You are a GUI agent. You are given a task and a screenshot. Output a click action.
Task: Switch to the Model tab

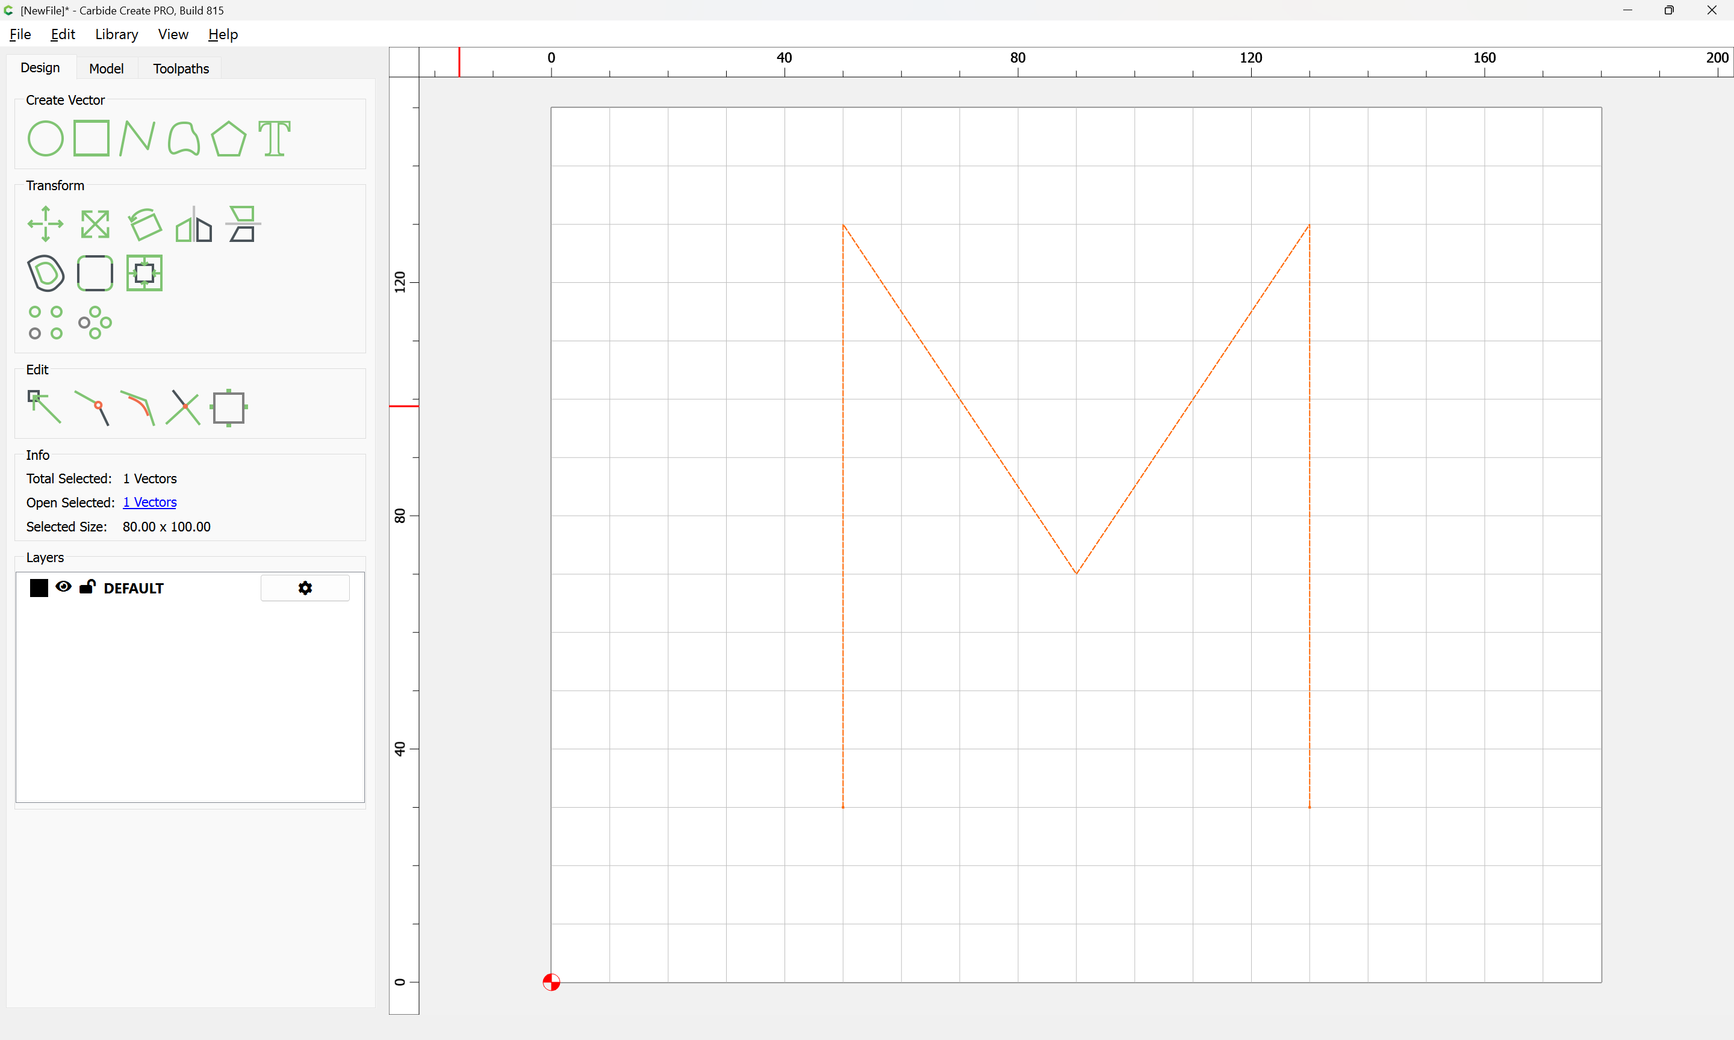[107, 69]
